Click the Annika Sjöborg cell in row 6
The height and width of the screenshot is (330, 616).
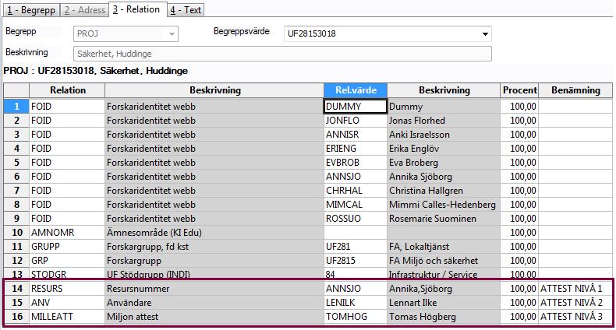(444, 177)
